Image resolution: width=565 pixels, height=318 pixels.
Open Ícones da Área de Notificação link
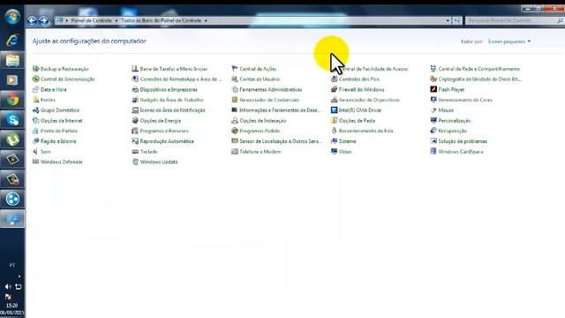point(173,110)
